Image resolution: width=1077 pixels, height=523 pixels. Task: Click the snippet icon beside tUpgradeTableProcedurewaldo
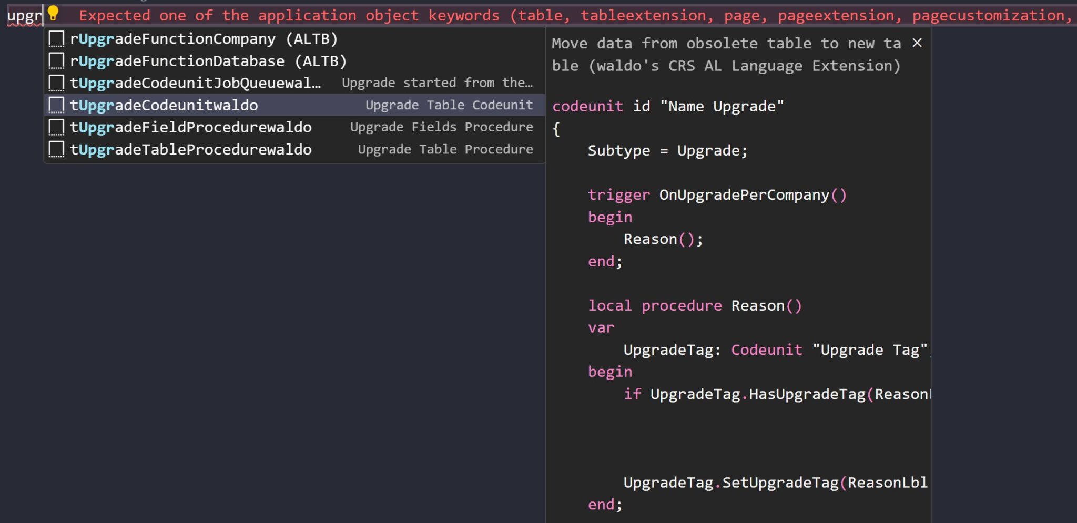[x=56, y=149]
